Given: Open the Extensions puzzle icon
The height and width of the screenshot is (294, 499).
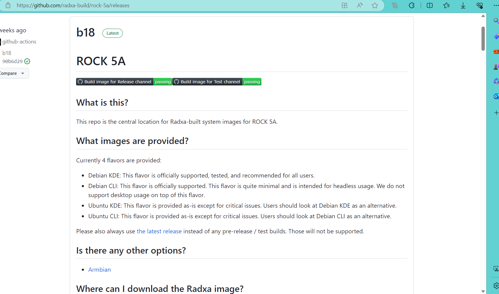Looking at the screenshot, I should [411, 5].
